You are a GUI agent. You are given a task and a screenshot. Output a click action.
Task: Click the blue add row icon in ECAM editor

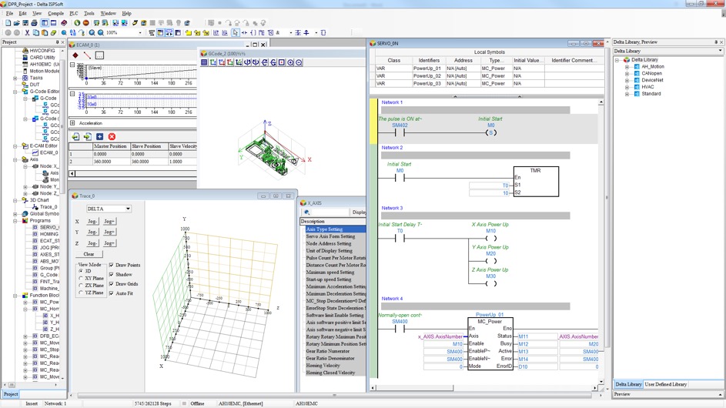click(x=99, y=137)
